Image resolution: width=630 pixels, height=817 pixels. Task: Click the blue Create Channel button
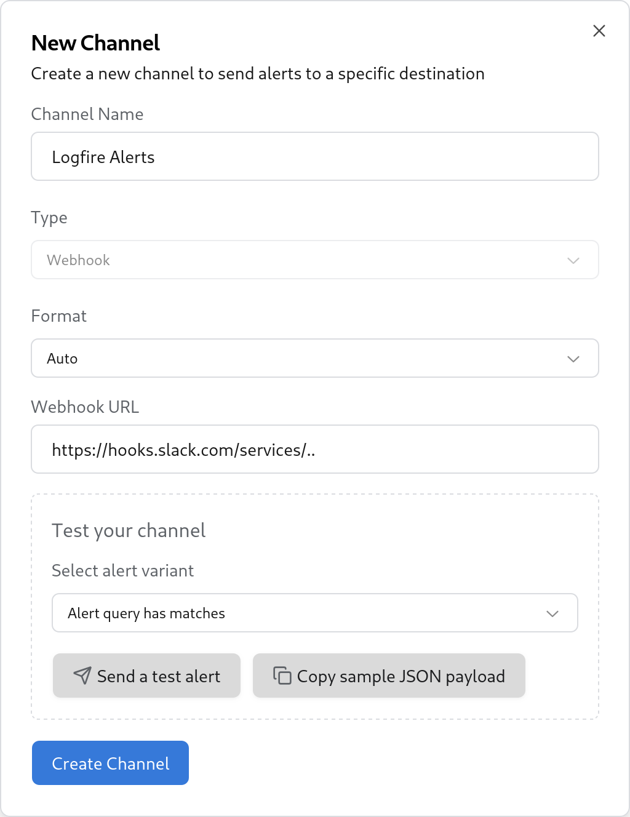coord(110,763)
